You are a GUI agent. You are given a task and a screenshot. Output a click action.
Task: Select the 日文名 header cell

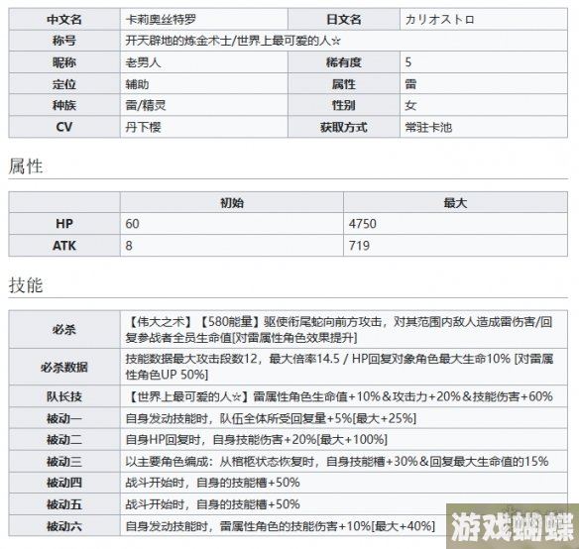pyautogui.click(x=344, y=19)
